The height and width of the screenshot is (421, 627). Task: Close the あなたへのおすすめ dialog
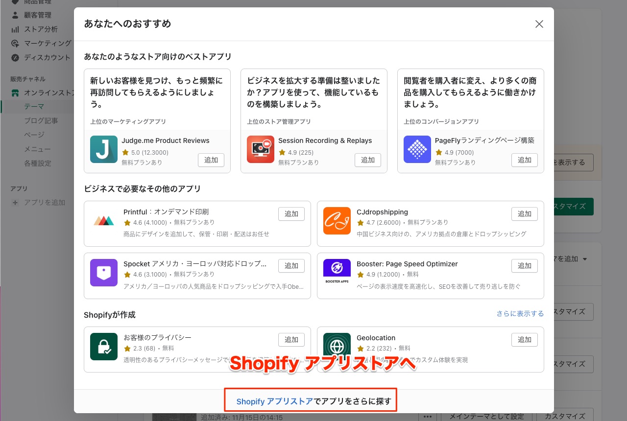539,24
